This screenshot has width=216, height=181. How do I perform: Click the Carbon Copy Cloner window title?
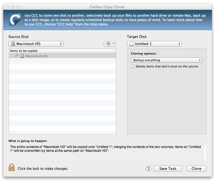click(x=107, y=7)
